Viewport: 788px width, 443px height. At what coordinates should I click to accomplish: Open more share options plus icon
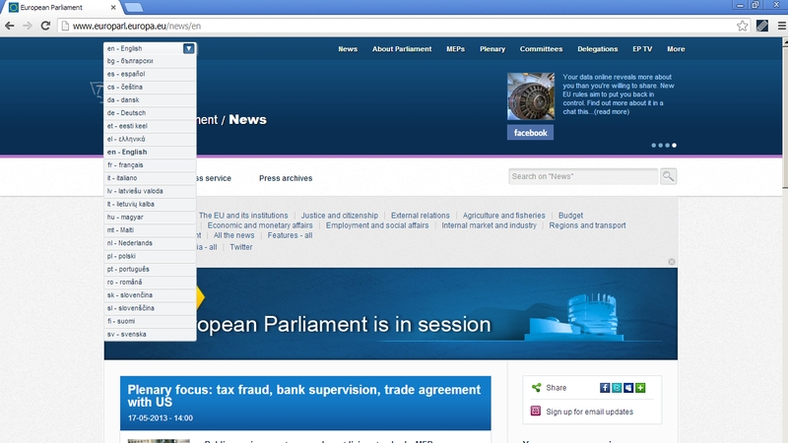(640, 388)
